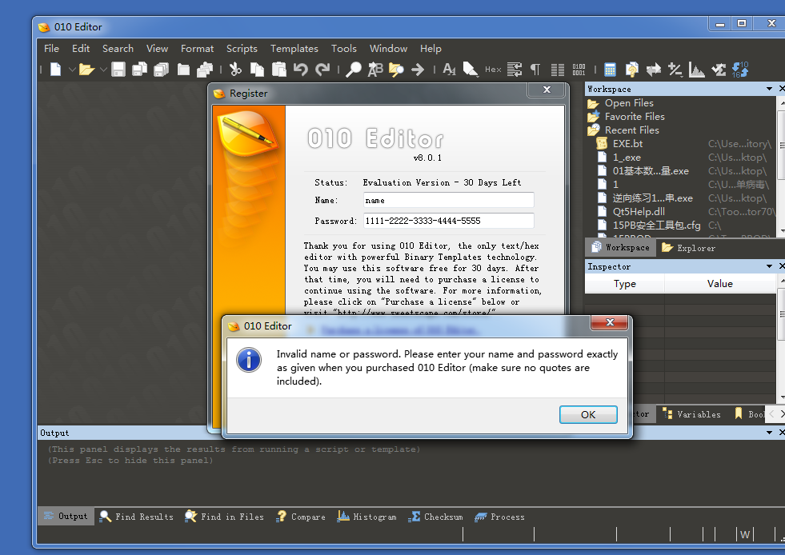
Task: Select Qt5Help.dll in recent files
Action: click(639, 212)
